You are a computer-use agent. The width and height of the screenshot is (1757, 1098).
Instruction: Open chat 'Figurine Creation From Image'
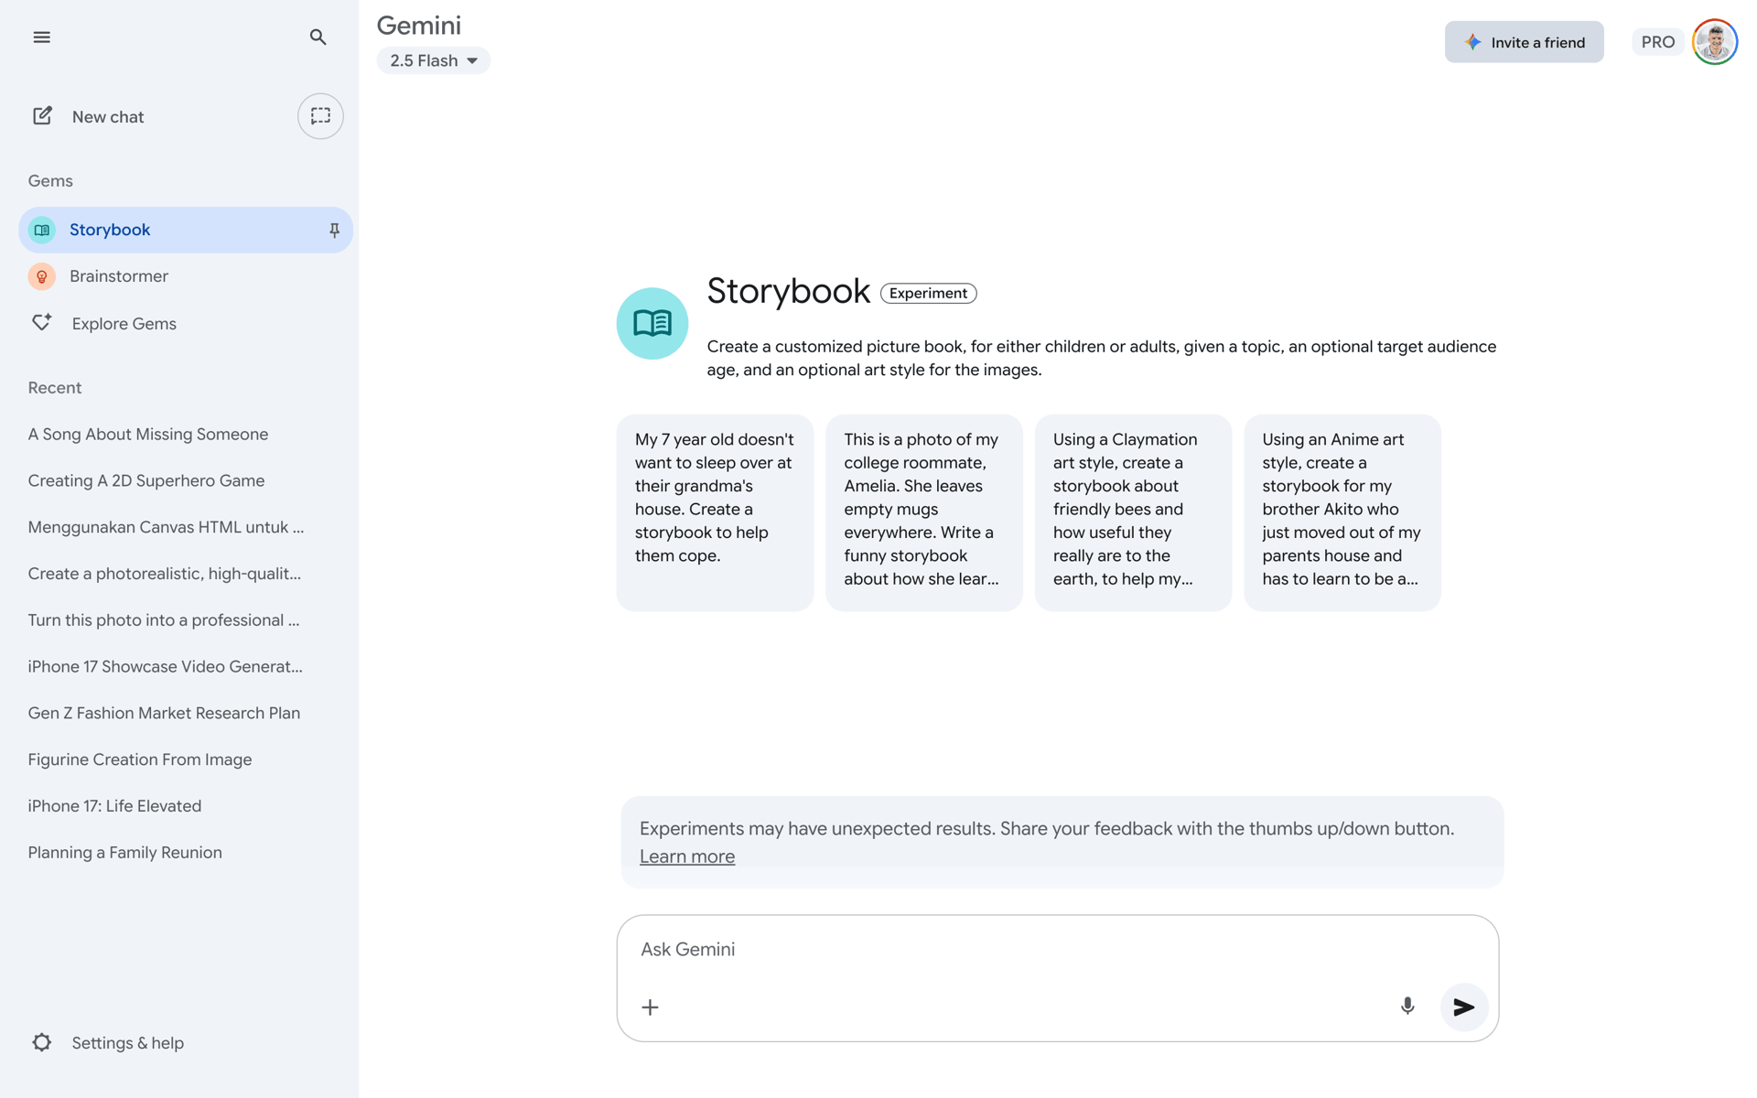click(x=140, y=760)
